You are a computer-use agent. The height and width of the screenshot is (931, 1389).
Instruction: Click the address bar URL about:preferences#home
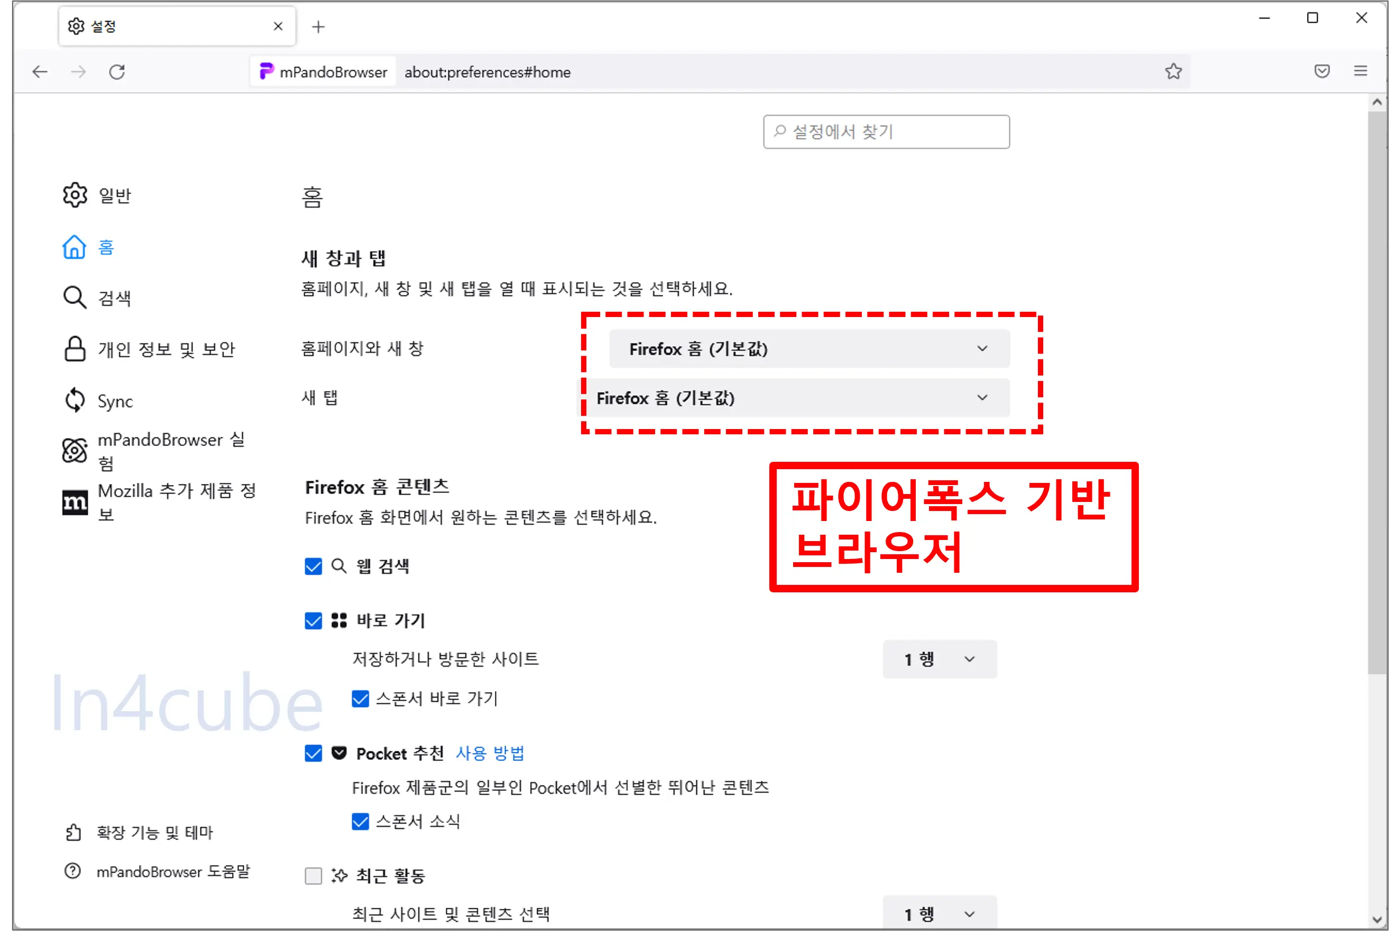(x=487, y=72)
